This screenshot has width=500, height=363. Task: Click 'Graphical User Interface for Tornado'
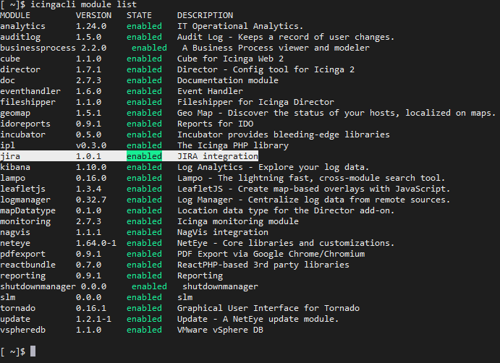[268, 308]
